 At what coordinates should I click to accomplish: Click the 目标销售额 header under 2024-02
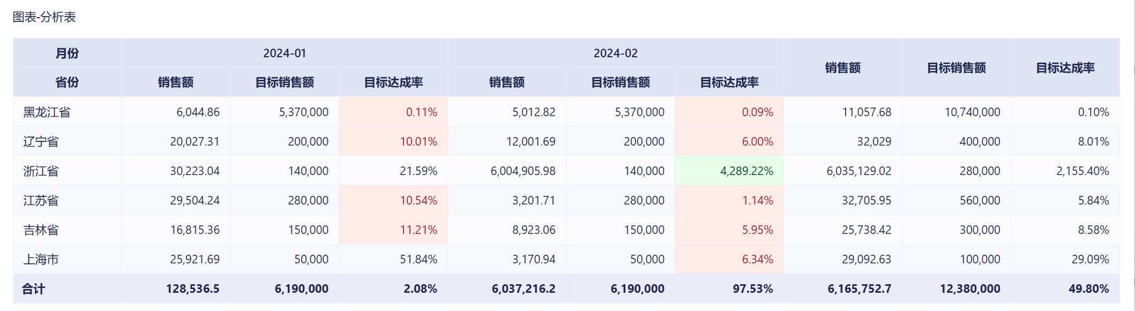pyautogui.click(x=621, y=82)
